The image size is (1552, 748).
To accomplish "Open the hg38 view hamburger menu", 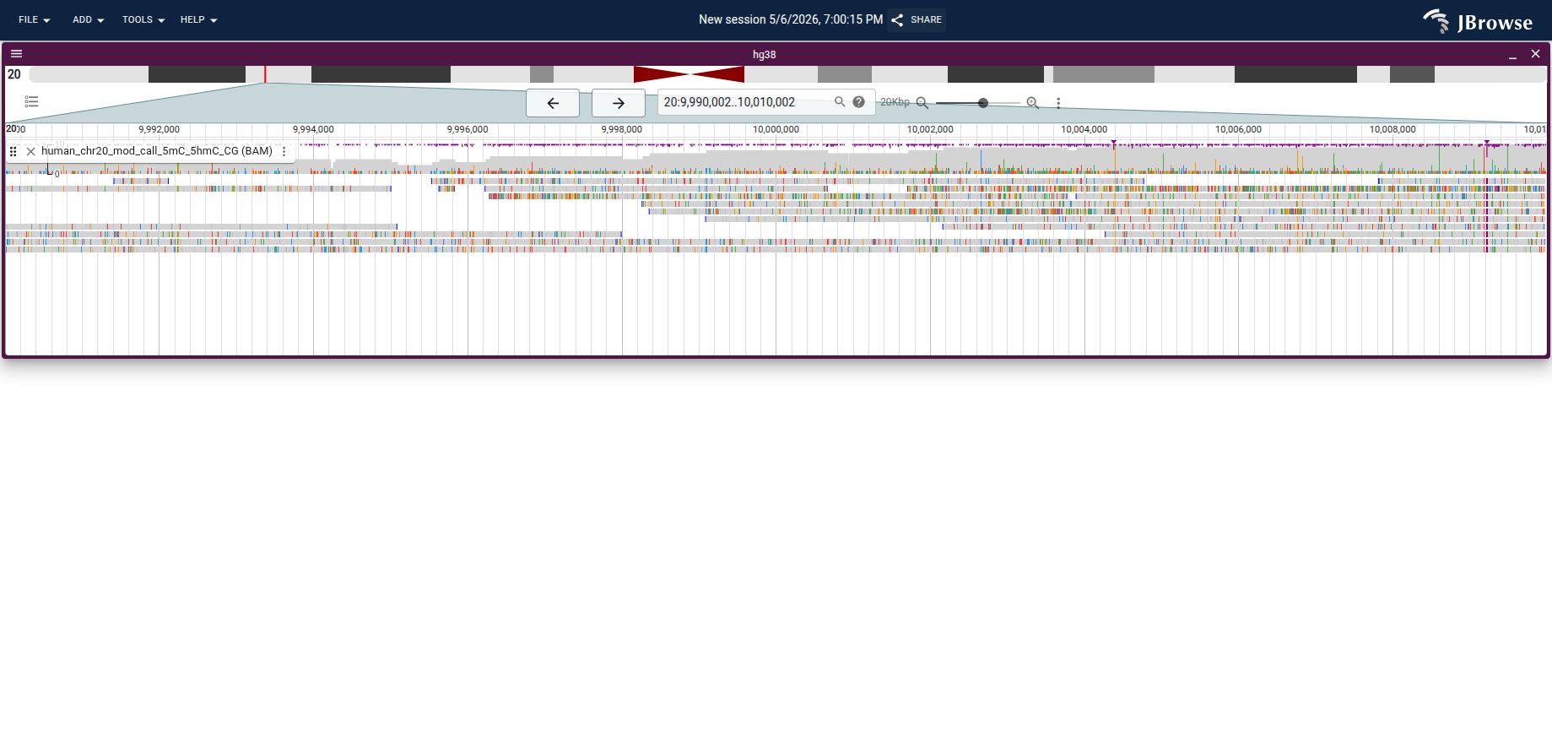I will click(x=16, y=53).
